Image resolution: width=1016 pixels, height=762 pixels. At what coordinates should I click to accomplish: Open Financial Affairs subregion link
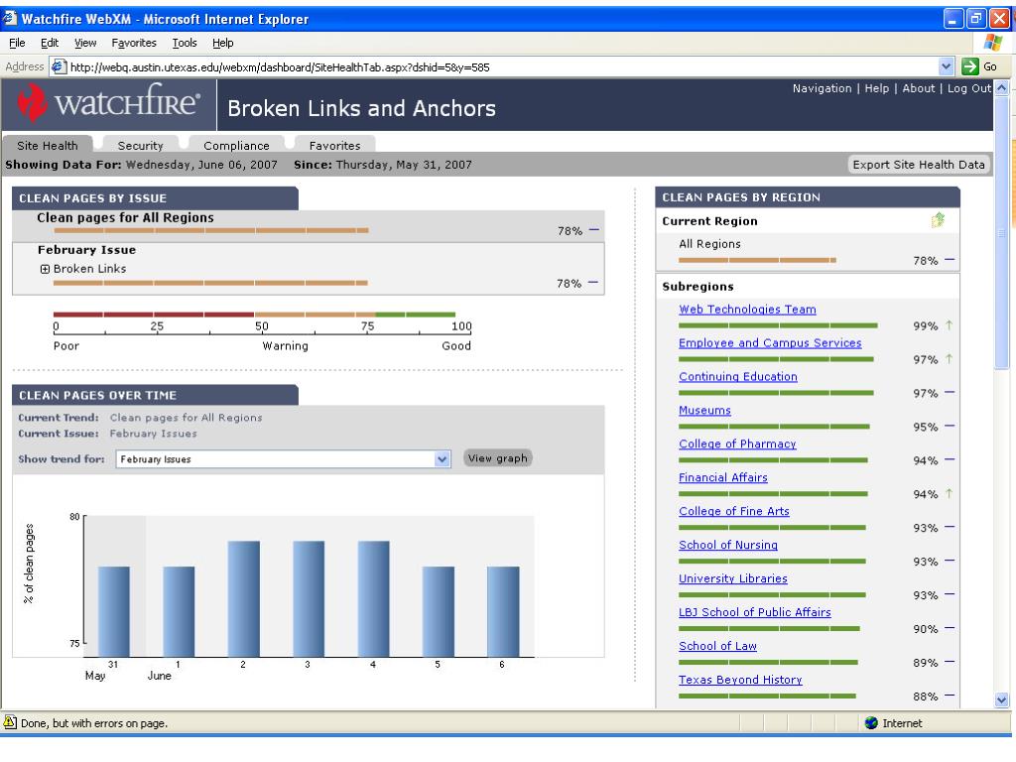tap(723, 477)
